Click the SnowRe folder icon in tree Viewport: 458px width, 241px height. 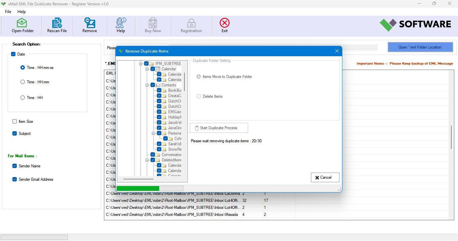click(164, 149)
